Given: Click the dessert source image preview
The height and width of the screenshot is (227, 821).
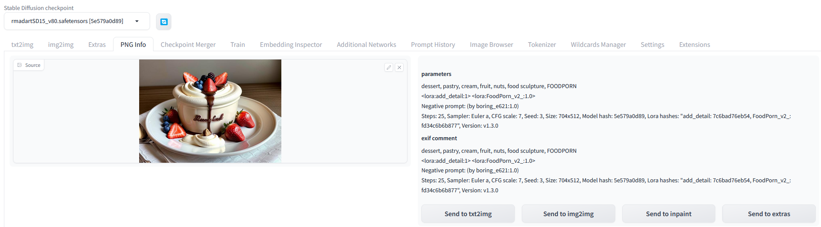Looking at the screenshot, I should [x=210, y=111].
